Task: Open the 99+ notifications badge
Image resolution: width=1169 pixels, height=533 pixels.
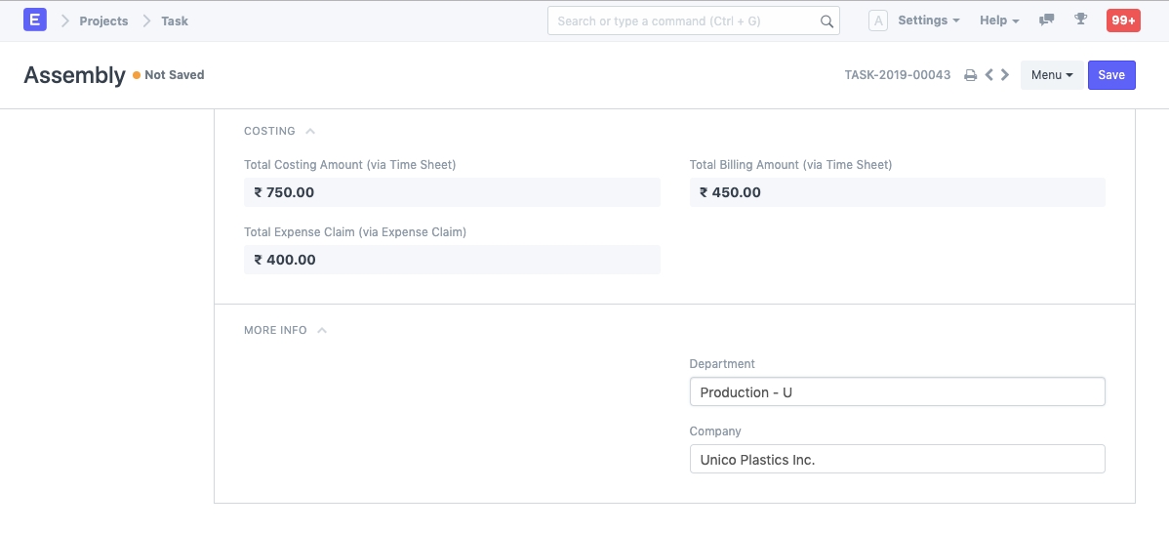Action: [x=1123, y=20]
